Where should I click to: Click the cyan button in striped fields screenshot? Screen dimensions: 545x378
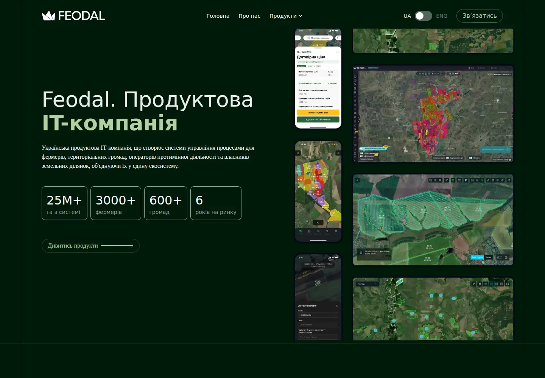coord(477,257)
